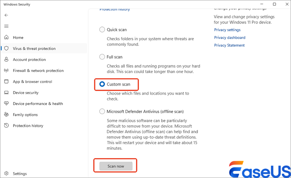This screenshot has height=178, width=291.
Task: Open Family options section
Action: pyautogui.click(x=44, y=115)
